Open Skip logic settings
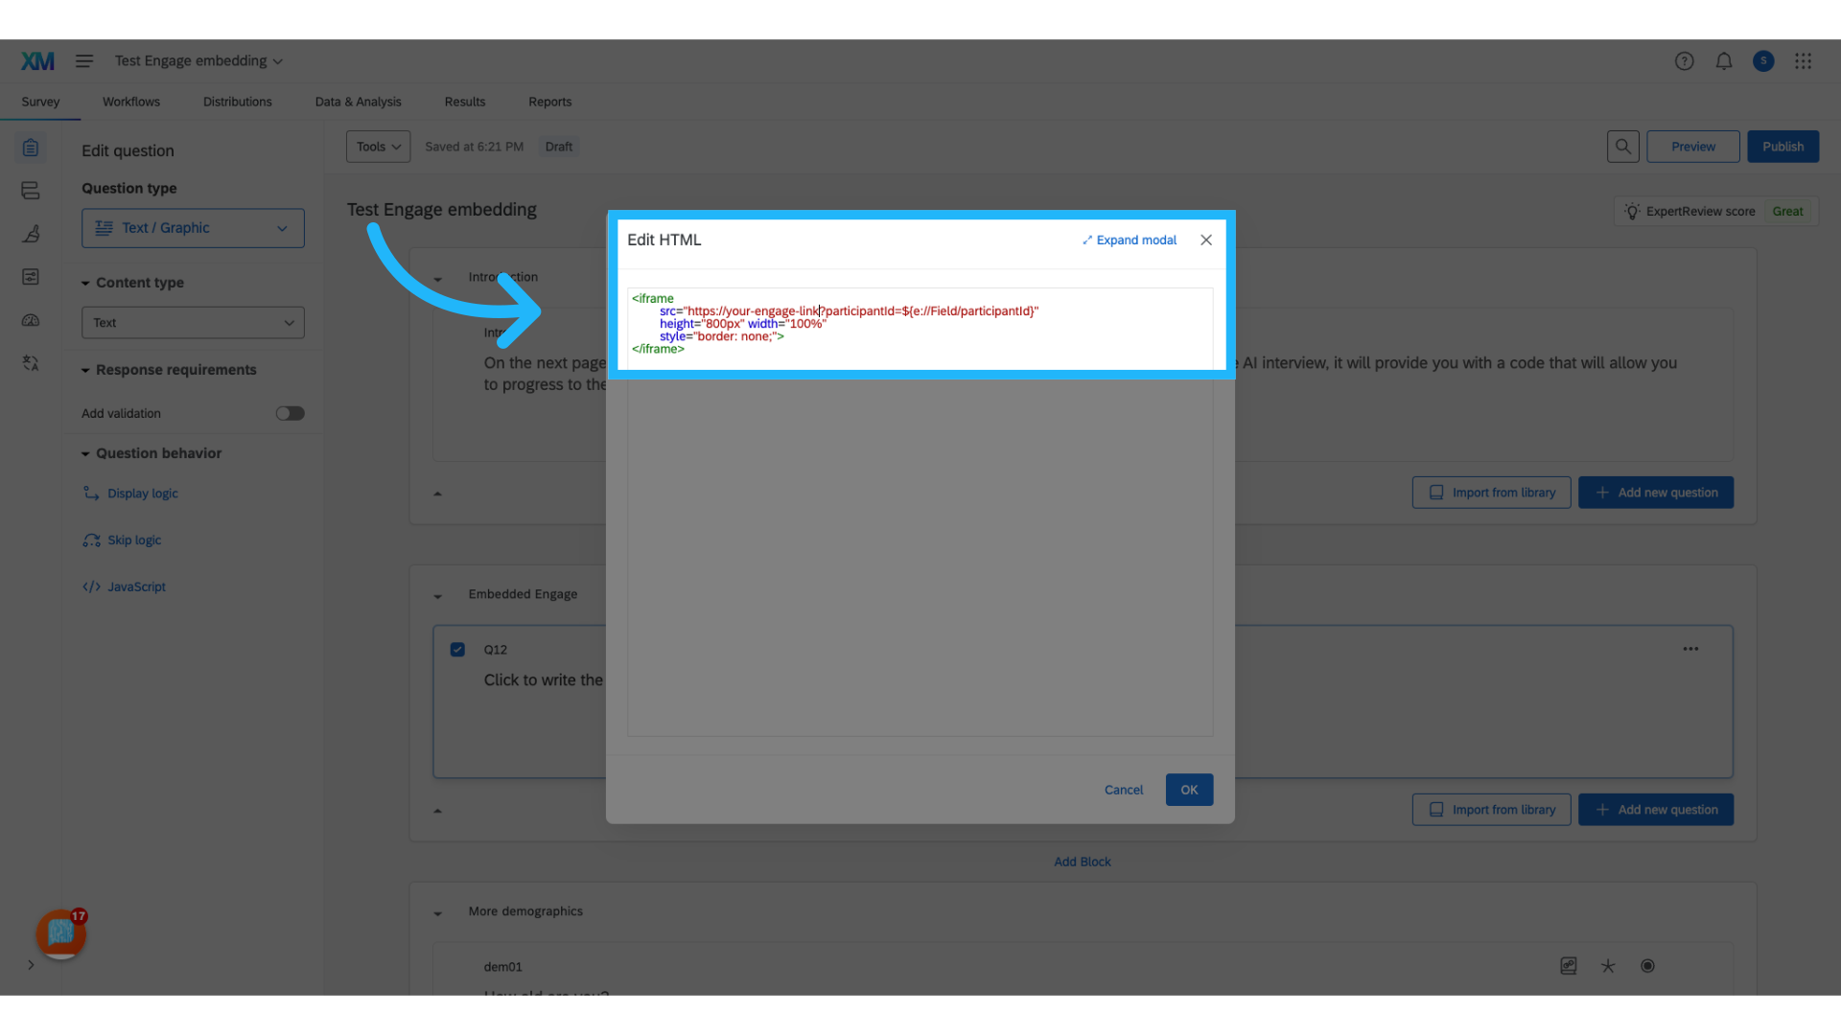 point(123,540)
